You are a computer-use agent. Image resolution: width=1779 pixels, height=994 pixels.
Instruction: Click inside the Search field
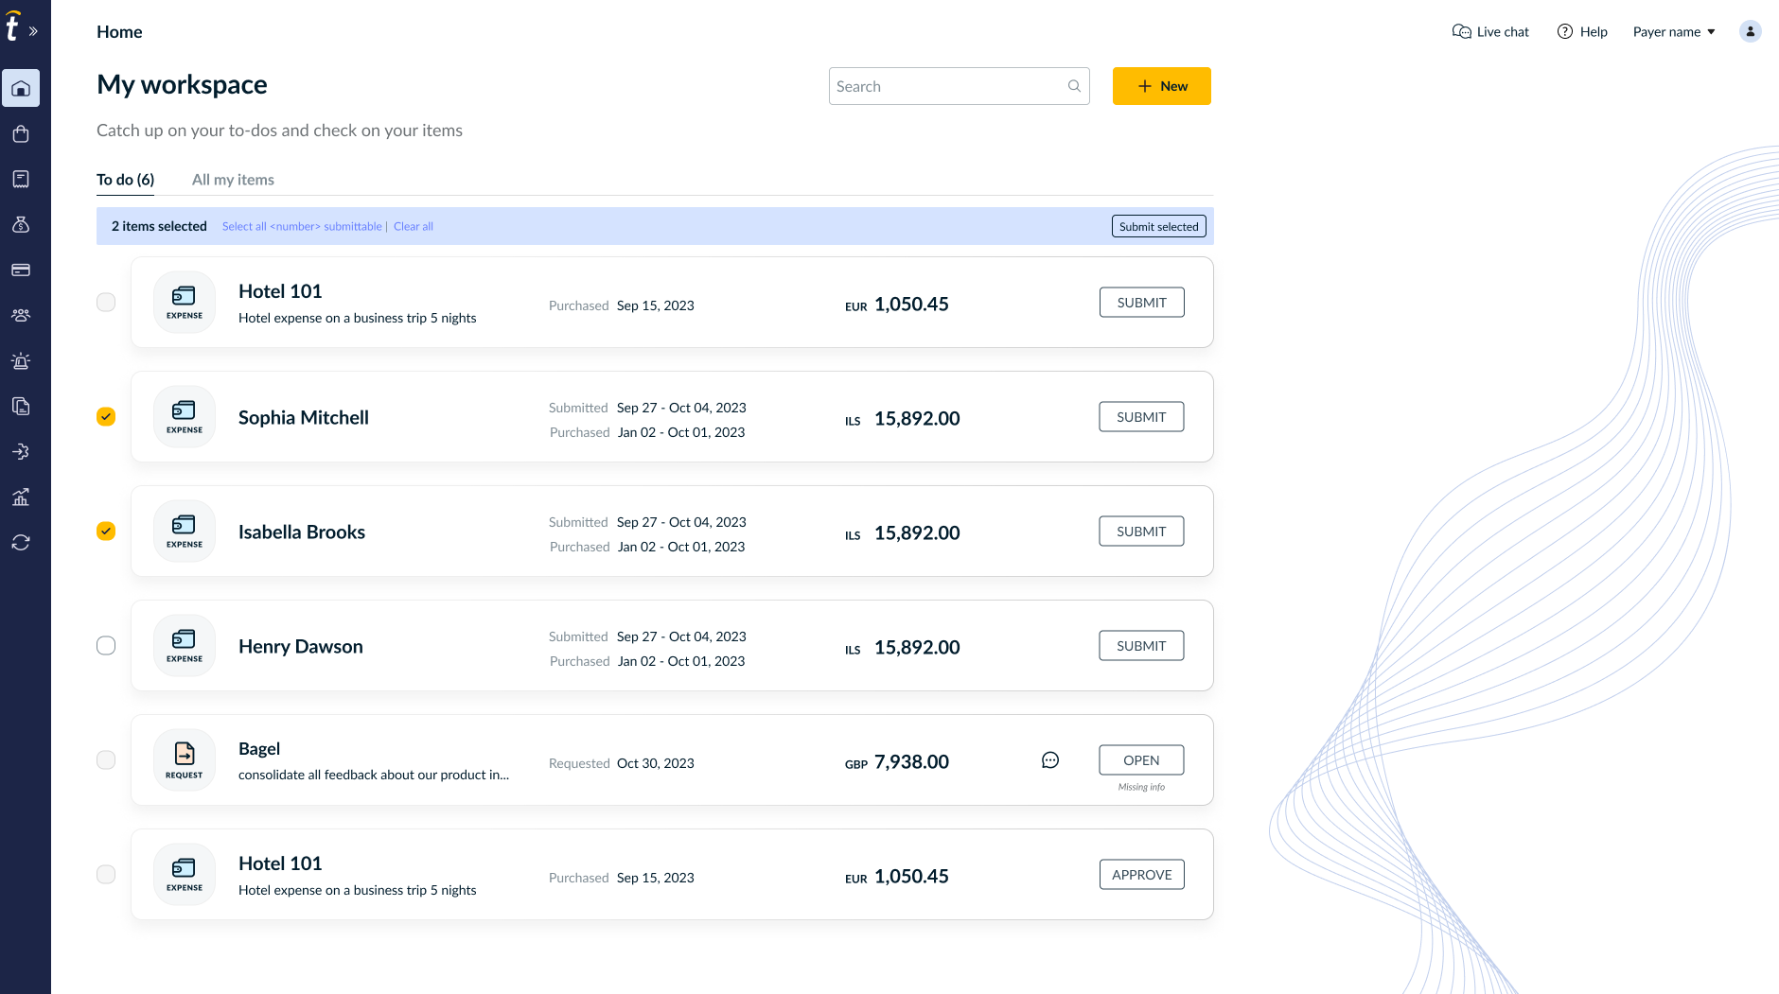tap(946, 86)
